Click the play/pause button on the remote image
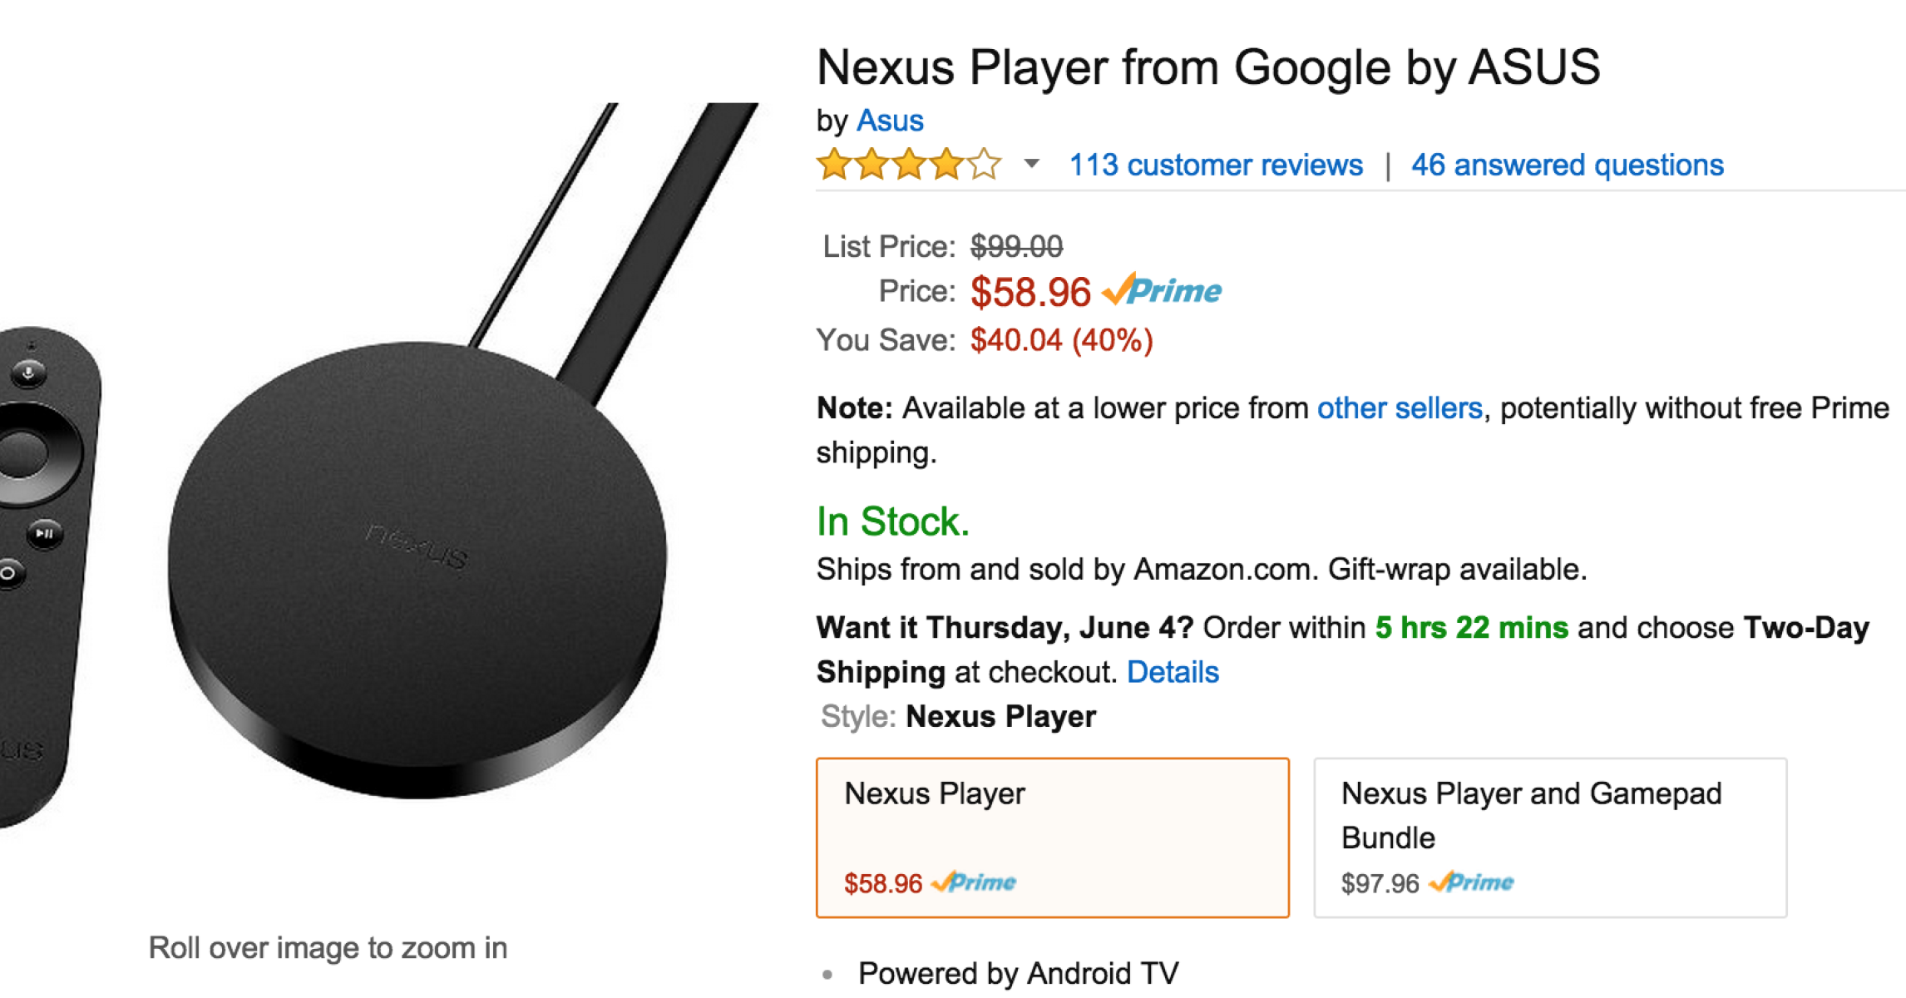 tap(44, 533)
